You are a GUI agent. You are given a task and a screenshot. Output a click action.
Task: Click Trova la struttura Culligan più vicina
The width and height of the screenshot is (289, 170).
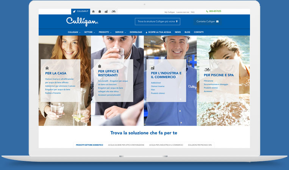click(x=158, y=22)
